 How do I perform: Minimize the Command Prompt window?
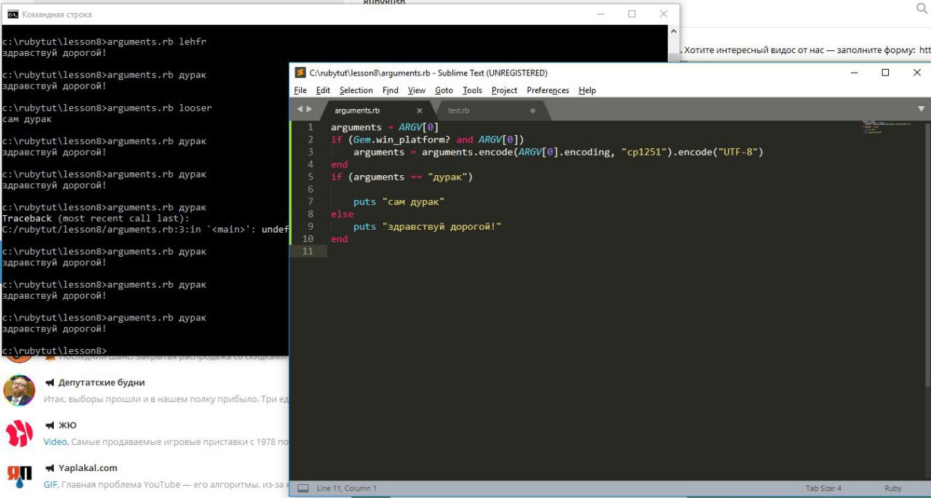coord(599,14)
